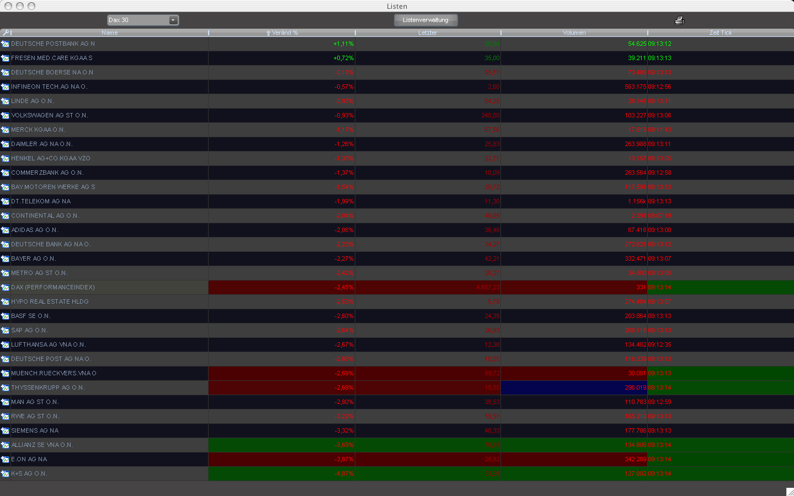Click the window resize grip
The height and width of the screenshot is (496, 794).
click(790, 492)
